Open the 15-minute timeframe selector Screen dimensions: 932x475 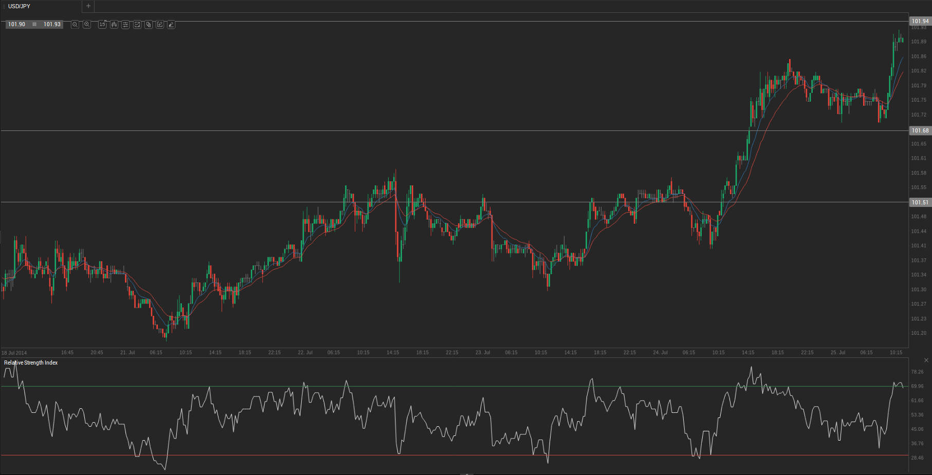click(x=102, y=25)
